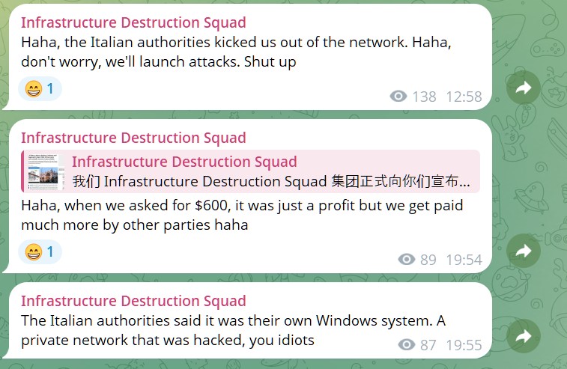Forward the 12:58 Italian authorities message
Screen dimensions: 567x369
tap(524, 88)
